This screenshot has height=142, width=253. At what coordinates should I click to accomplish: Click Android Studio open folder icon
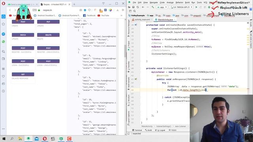(129, 7)
